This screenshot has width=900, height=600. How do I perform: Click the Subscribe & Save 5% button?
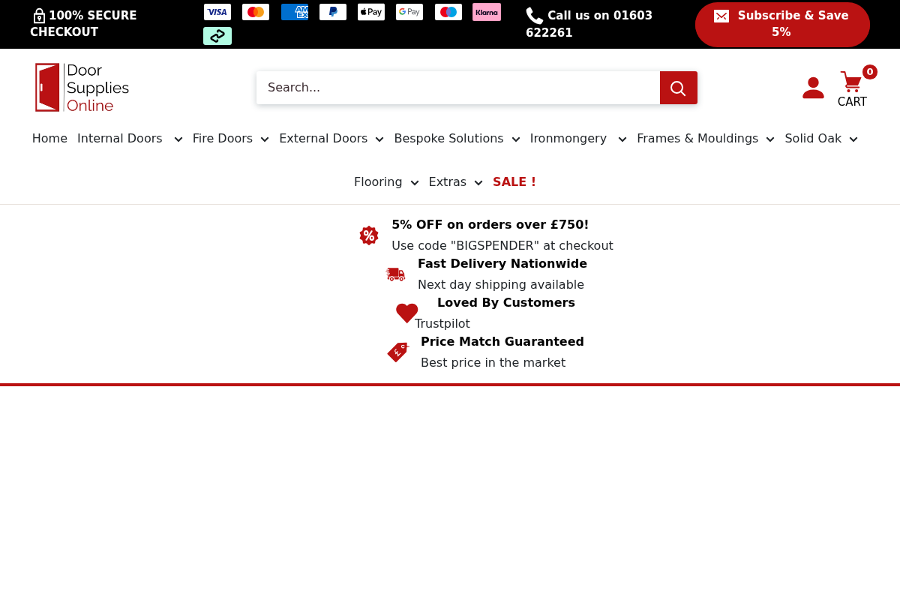point(782,24)
